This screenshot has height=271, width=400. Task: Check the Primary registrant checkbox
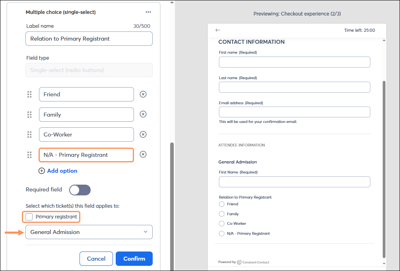tap(29, 217)
